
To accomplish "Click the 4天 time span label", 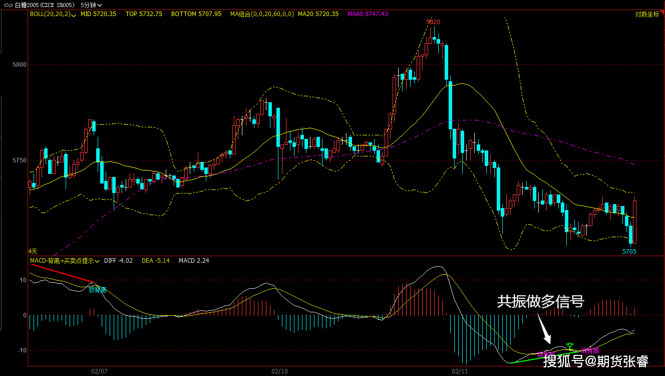I will 33,251.
